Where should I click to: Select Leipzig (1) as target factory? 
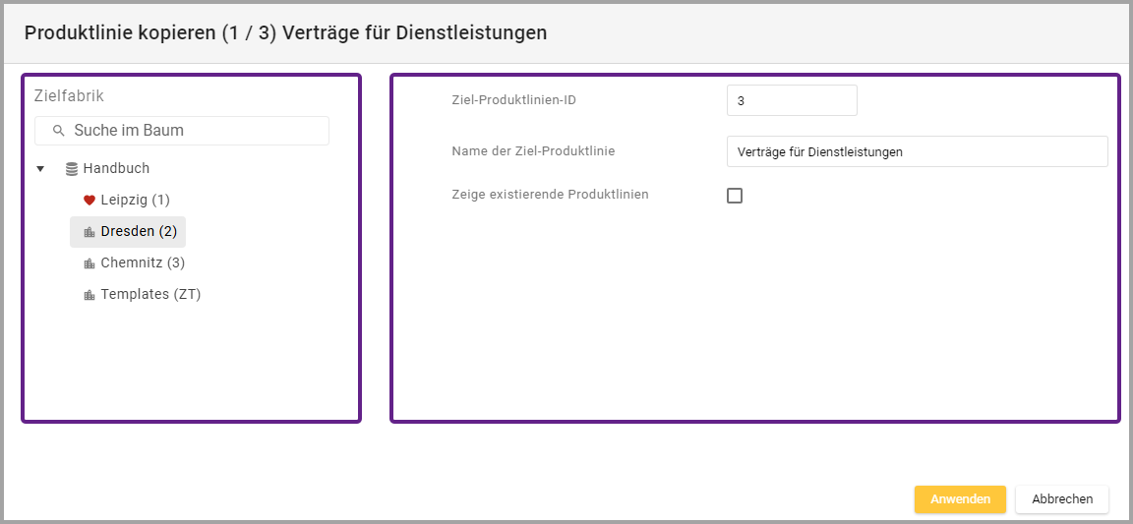click(x=135, y=200)
